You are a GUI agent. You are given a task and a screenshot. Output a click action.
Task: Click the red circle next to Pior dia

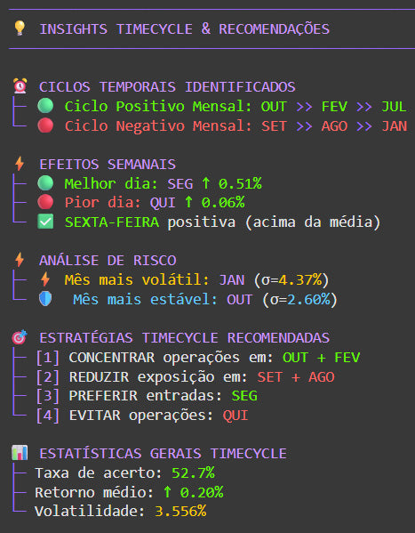point(45,202)
